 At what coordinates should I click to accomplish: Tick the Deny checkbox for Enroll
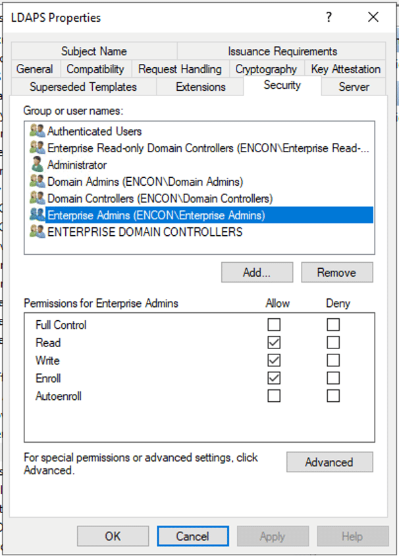[333, 378]
